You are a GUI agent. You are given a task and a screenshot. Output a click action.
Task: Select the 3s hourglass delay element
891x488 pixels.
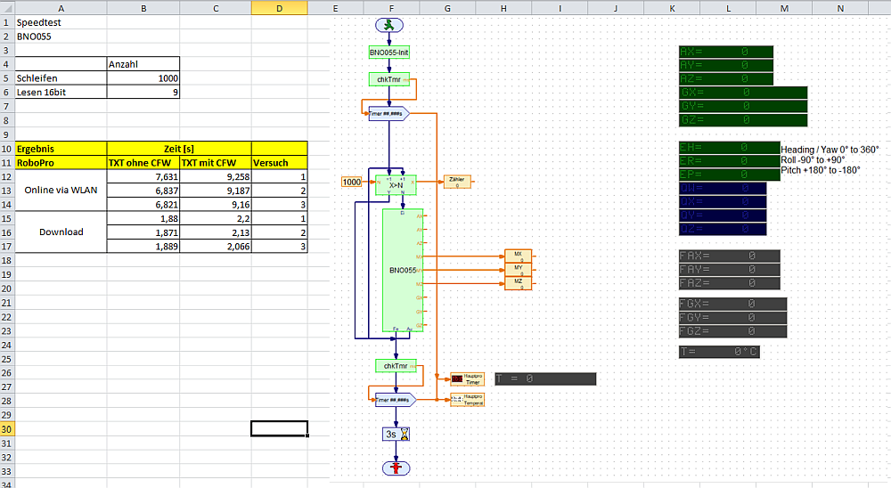[x=396, y=434]
